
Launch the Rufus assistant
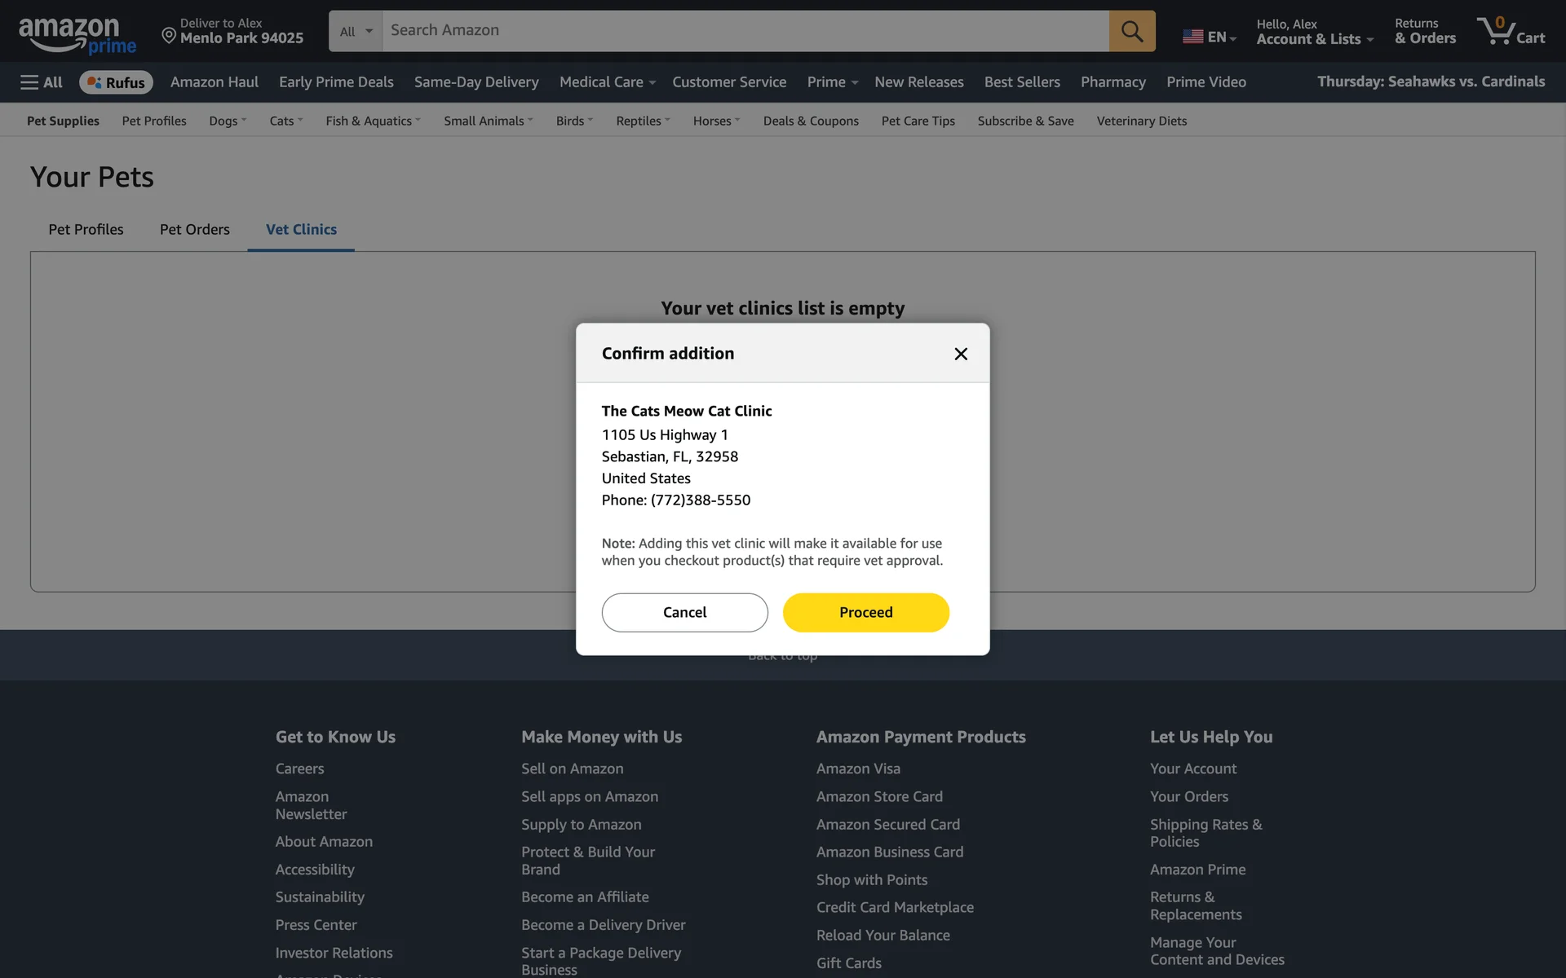(116, 82)
